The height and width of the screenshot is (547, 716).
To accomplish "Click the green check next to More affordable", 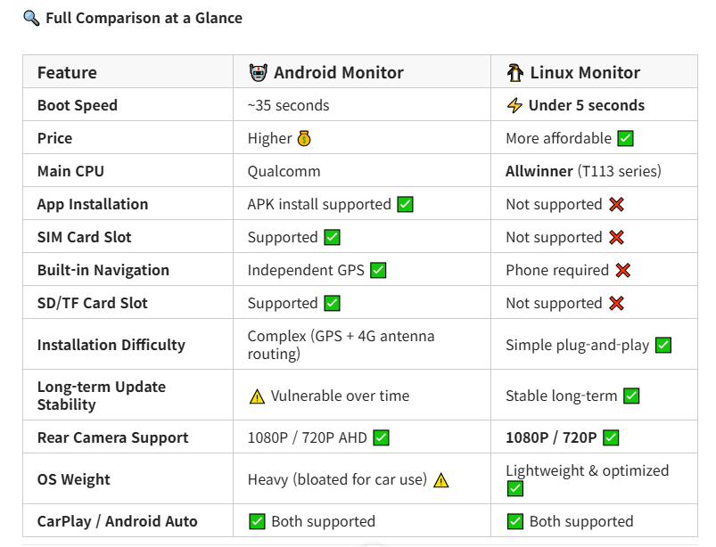I will point(626,139).
